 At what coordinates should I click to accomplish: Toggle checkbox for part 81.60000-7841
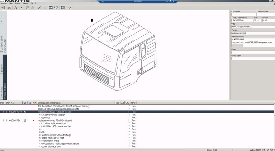click(x=25, y=120)
